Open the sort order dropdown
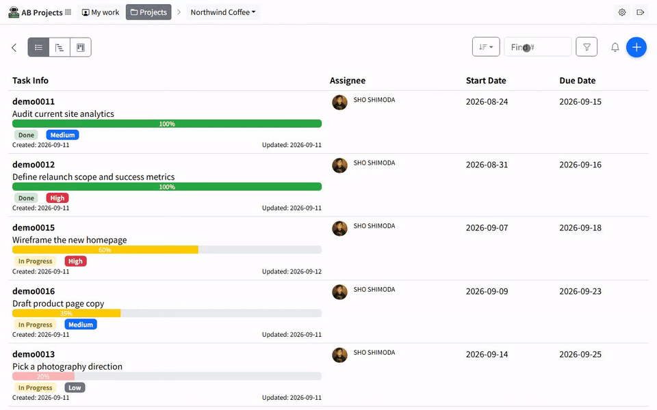657x410 pixels. tap(486, 47)
